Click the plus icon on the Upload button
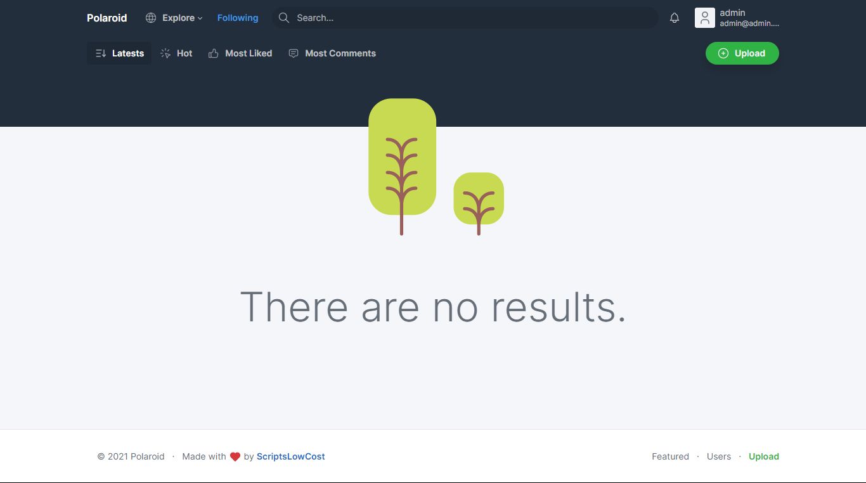866x483 pixels. tap(723, 53)
